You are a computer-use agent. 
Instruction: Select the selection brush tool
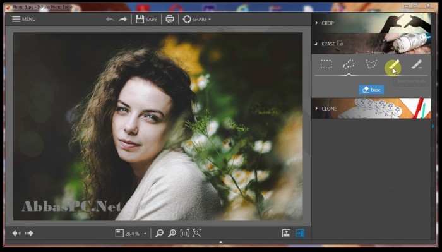tap(393, 65)
